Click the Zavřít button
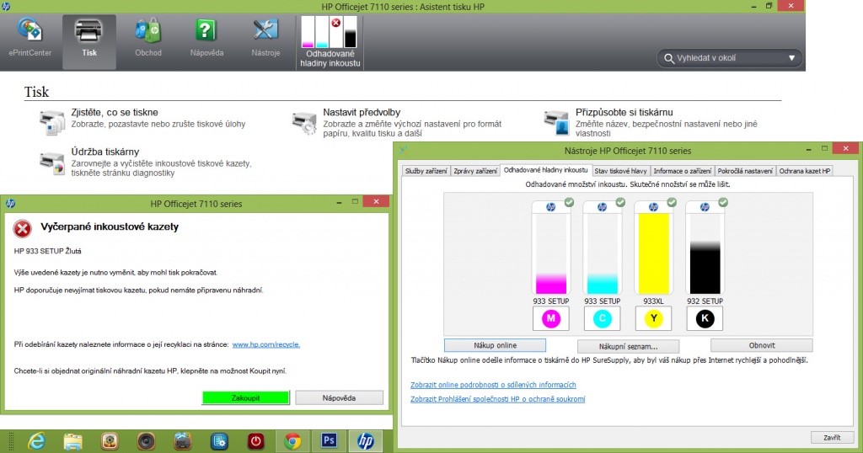Image resolution: width=863 pixels, height=453 pixels. tap(832, 438)
